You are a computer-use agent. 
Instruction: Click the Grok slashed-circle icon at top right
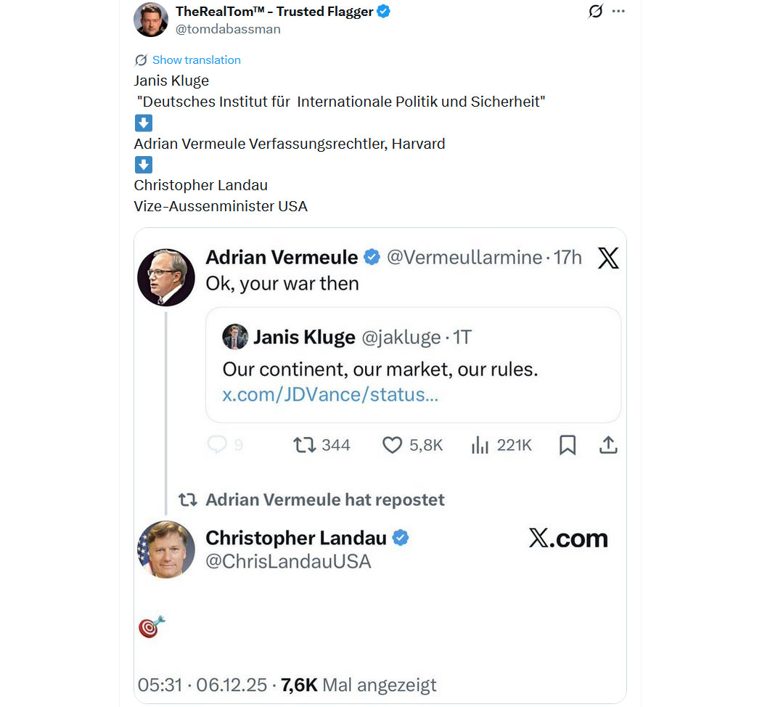[x=595, y=12]
